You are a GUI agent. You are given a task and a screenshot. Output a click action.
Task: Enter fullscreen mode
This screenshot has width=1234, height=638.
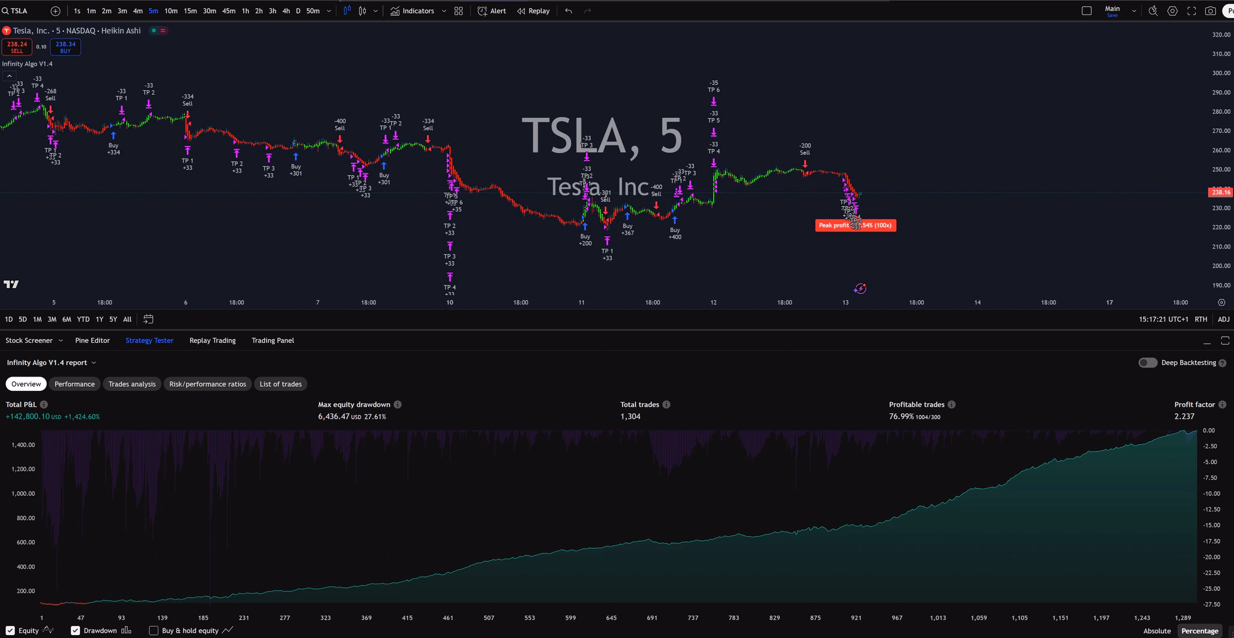tap(1191, 10)
